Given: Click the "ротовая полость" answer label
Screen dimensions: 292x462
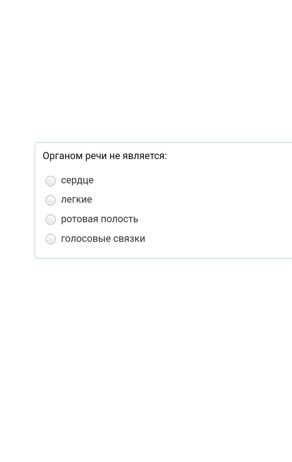Looking at the screenshot, I should [x=100, y=219].
